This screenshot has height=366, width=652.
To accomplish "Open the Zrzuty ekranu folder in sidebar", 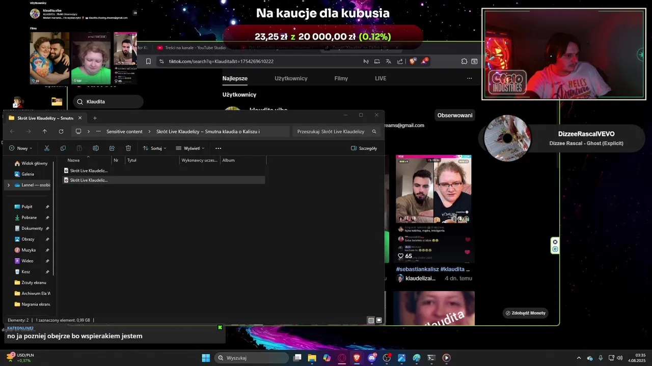I will [x=34, y=282].
